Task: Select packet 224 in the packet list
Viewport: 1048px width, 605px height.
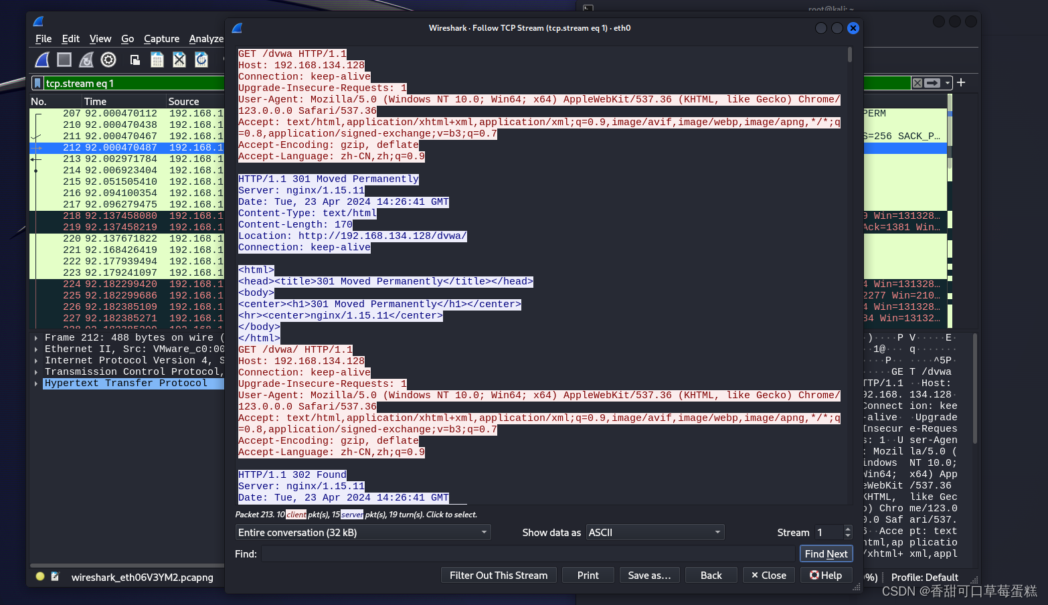Action: coord(127,284)
